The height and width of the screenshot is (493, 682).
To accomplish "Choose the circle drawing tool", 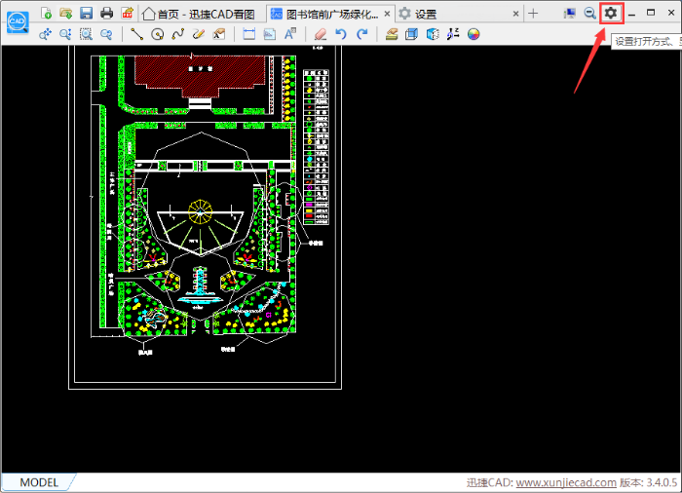I will [157, 34].
